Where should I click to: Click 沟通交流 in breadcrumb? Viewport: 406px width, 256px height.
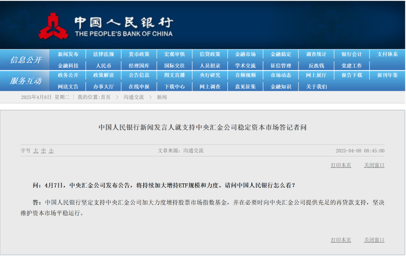pyautogui.click(x=133, y=97)
